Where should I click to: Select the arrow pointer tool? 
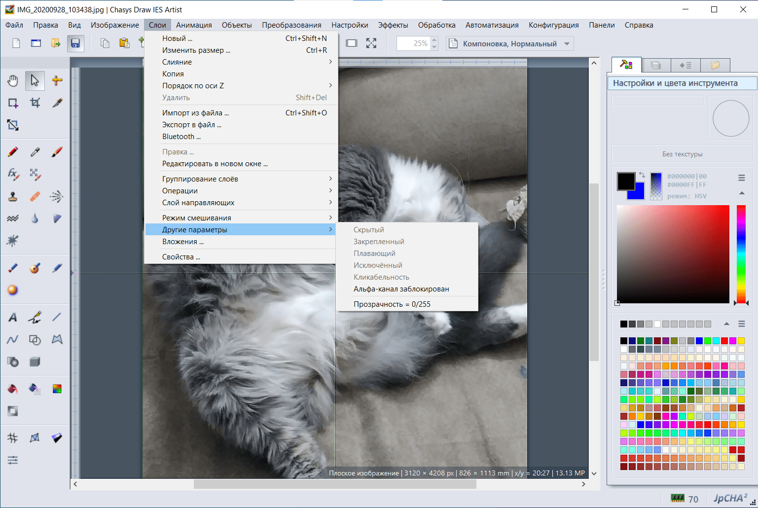click(35, 80)
